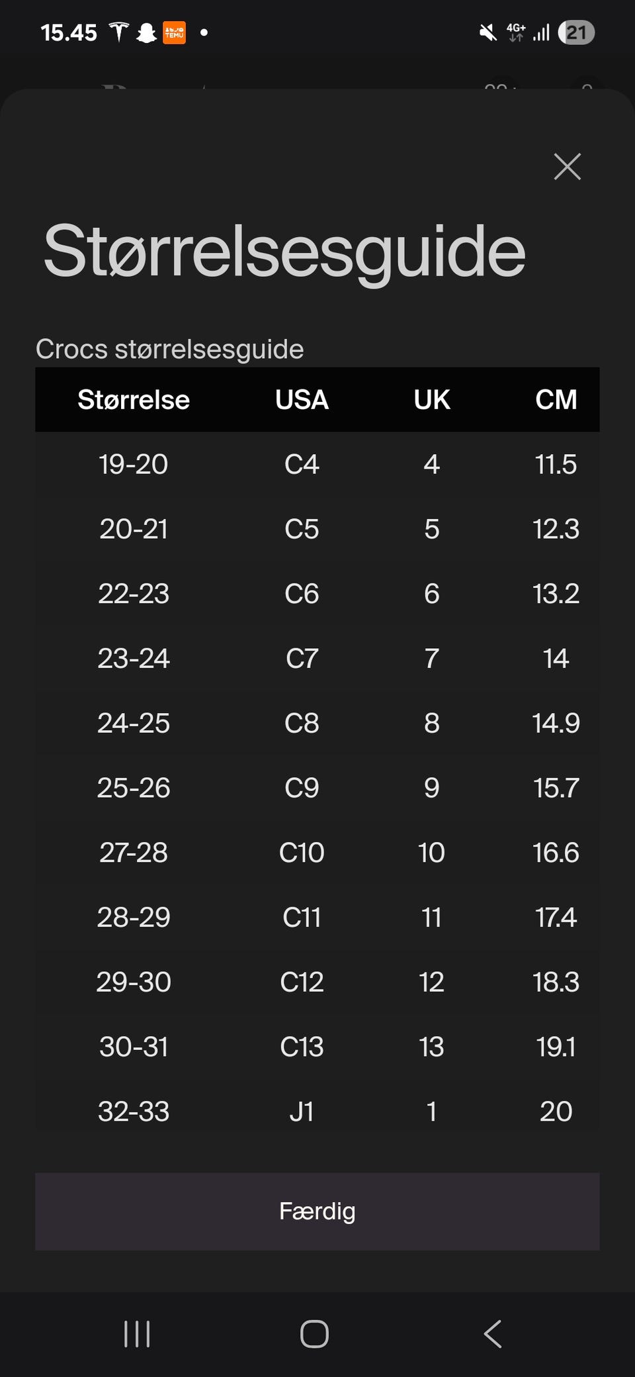
Task: Tap the 16.6 CM value
Action: (556, 853)
